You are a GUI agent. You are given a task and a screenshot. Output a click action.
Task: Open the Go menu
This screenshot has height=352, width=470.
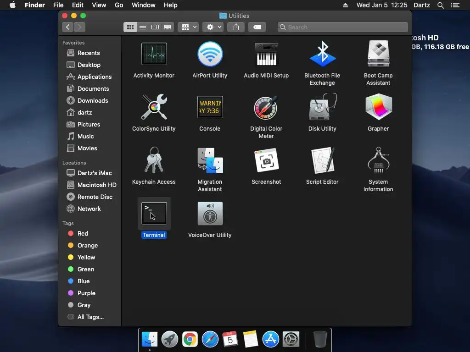119,5
